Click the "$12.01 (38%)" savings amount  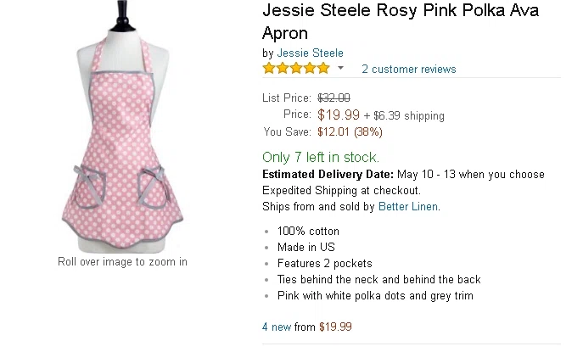(350, 131)
